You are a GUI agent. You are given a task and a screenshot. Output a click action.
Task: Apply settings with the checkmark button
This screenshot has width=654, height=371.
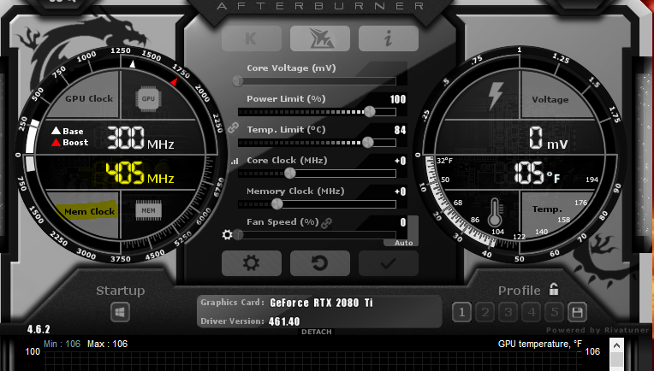pyautogui.click(x=389, y=263)
